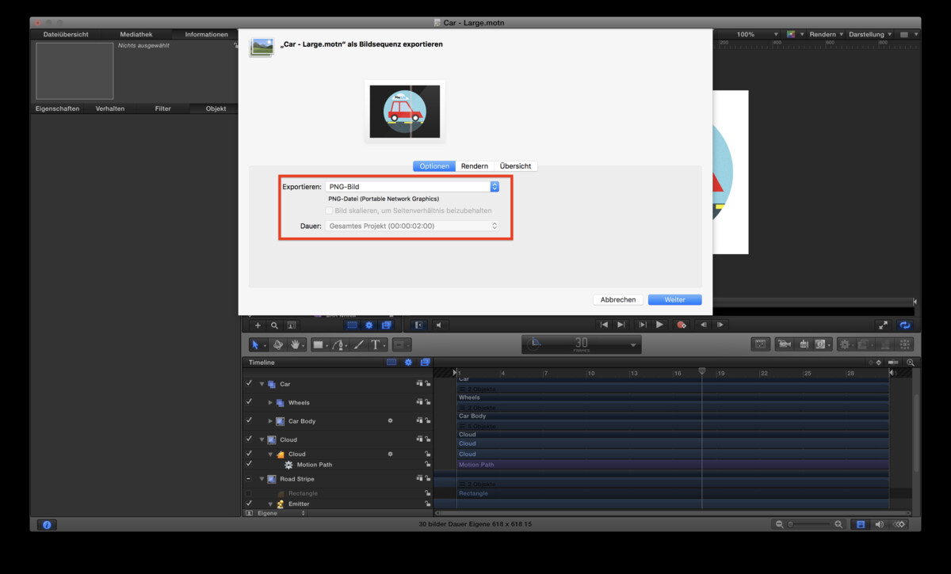Screen dimensions: 951x574
Task: Select the 3D transform tool
Action: click(x=277, y=344)
